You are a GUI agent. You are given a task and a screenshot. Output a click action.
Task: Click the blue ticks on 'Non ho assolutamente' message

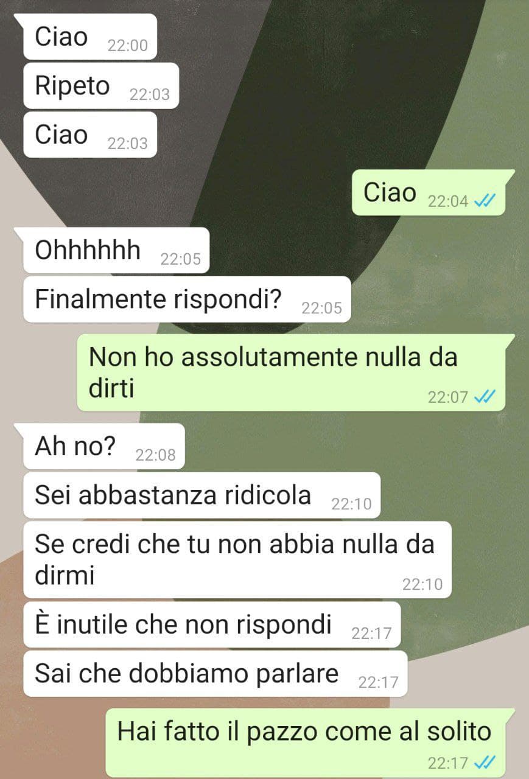pos(485,397)
